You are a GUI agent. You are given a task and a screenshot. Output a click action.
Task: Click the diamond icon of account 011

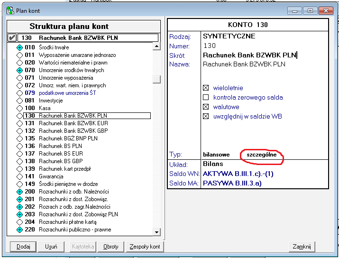(19, 55)
